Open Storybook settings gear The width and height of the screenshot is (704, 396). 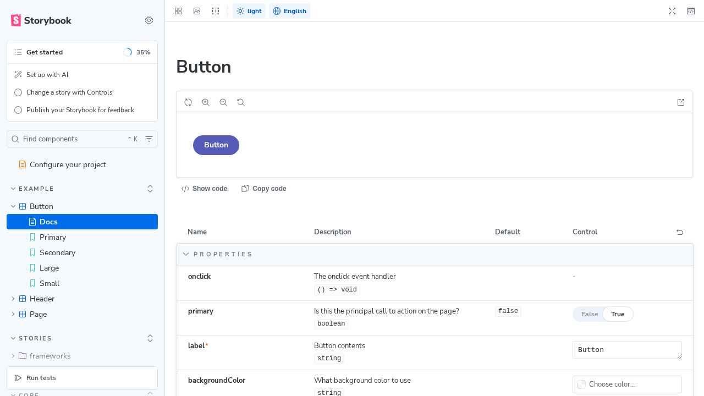pyautogui.click(x=149, y=20)
